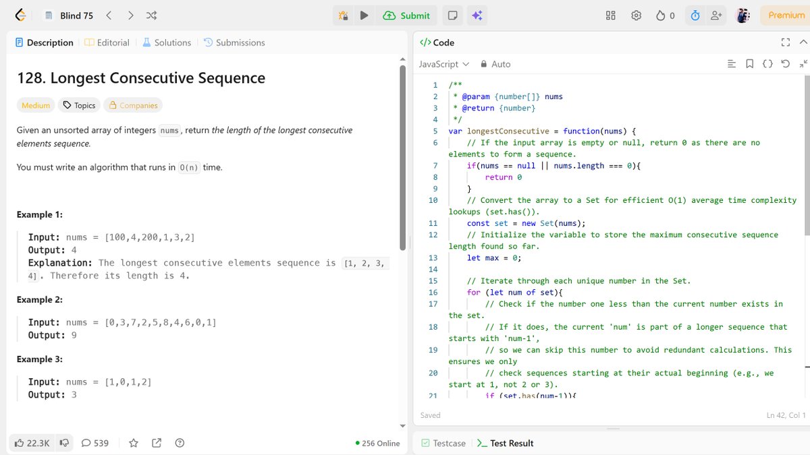810x455 pixels.
Task: Click the invite friend icon
Action: tap(716, 16)
